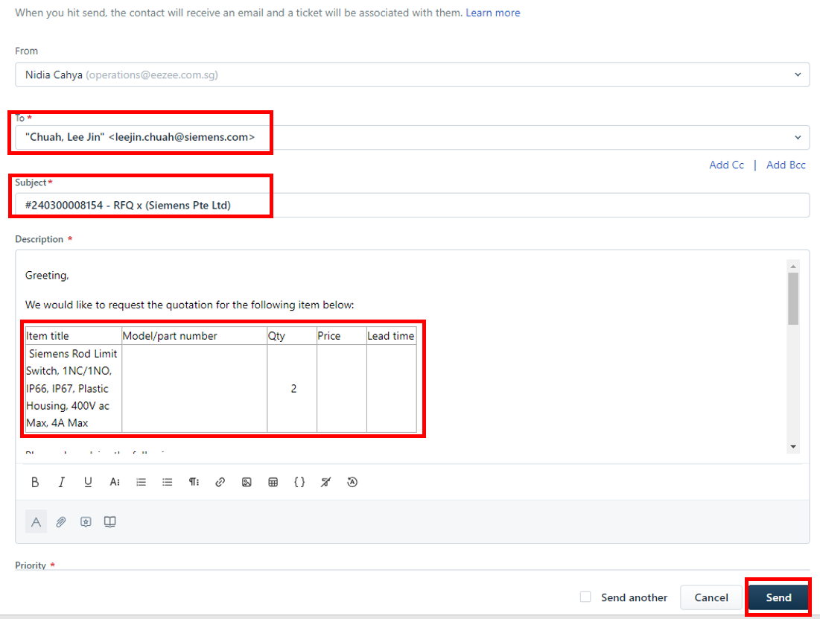Apply italic formatting in description editor

pyautogui.click(x=61, y=482)
